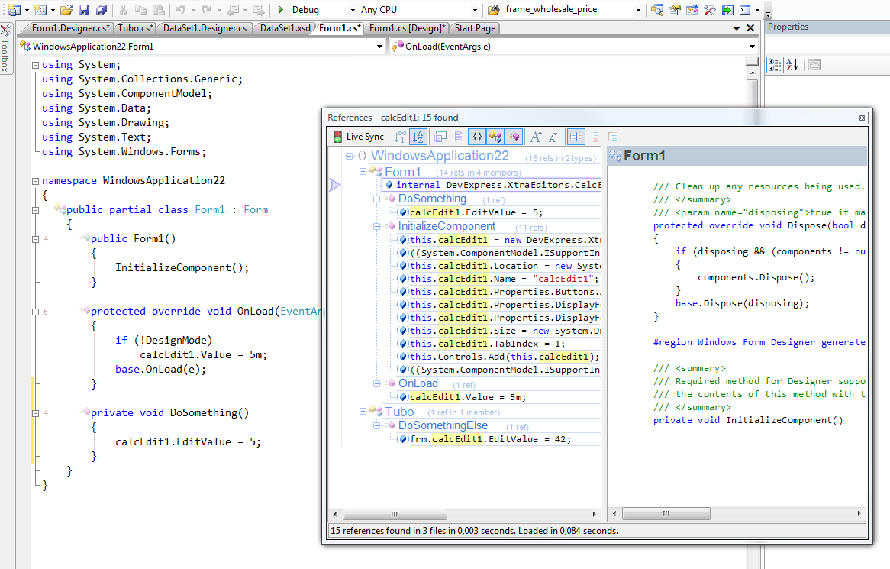Click the increase font size icon
This screenshot has width=890, height=569.
coord(535,137)
